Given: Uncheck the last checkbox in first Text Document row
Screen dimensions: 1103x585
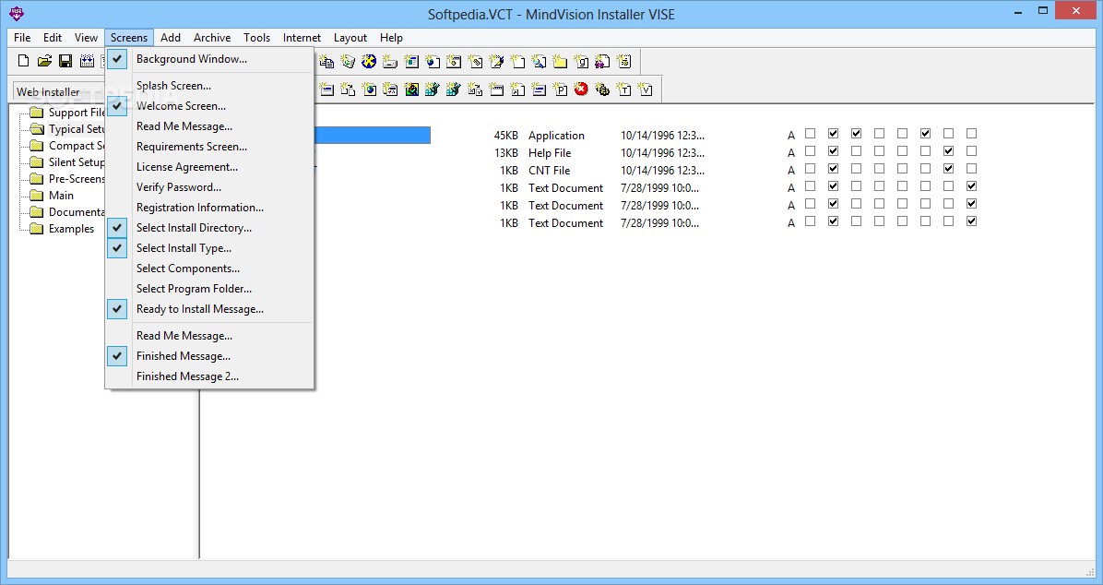Looking at the screenshot, I should (971, 186).
